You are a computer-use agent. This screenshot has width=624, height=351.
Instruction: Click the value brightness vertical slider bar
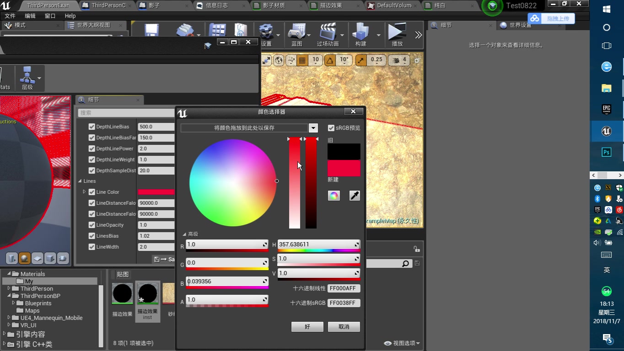coord(311,183)
